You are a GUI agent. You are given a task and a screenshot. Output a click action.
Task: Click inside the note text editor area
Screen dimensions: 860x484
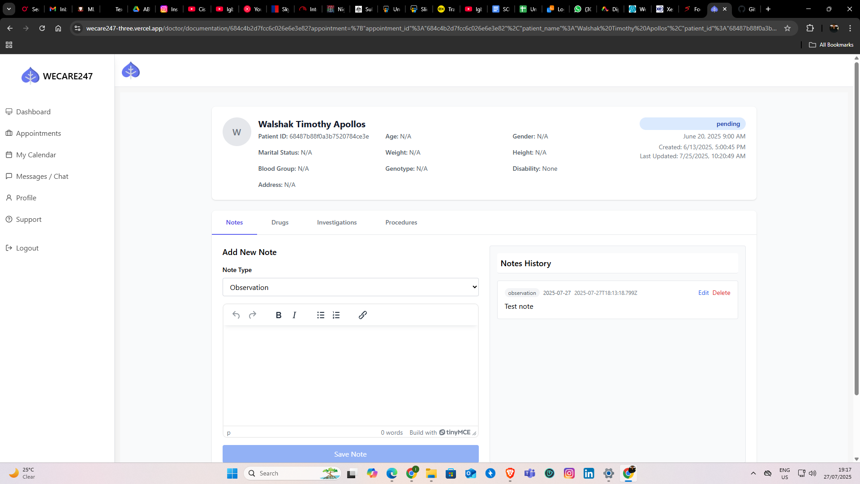[350, 376]
